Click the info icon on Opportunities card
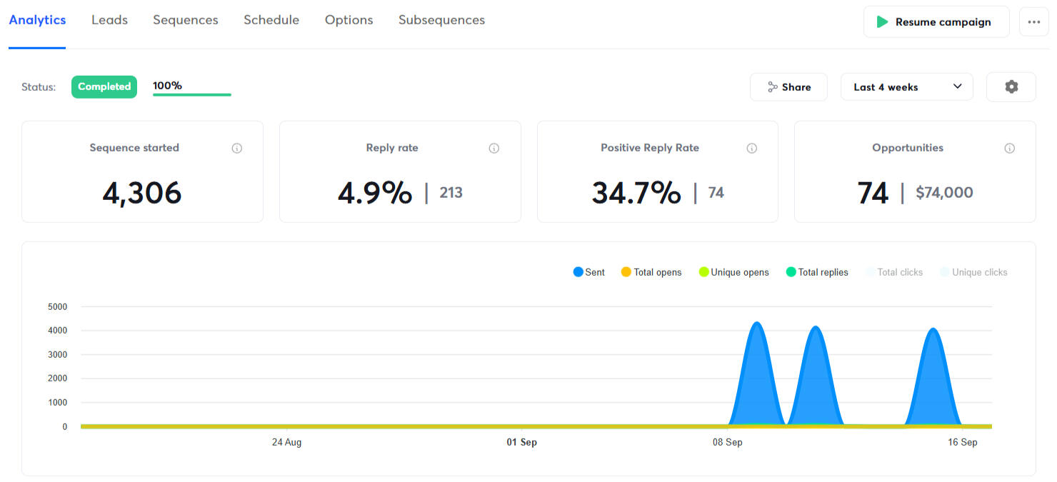This screenshot has height=482, width=1057. click(1009, 149)
